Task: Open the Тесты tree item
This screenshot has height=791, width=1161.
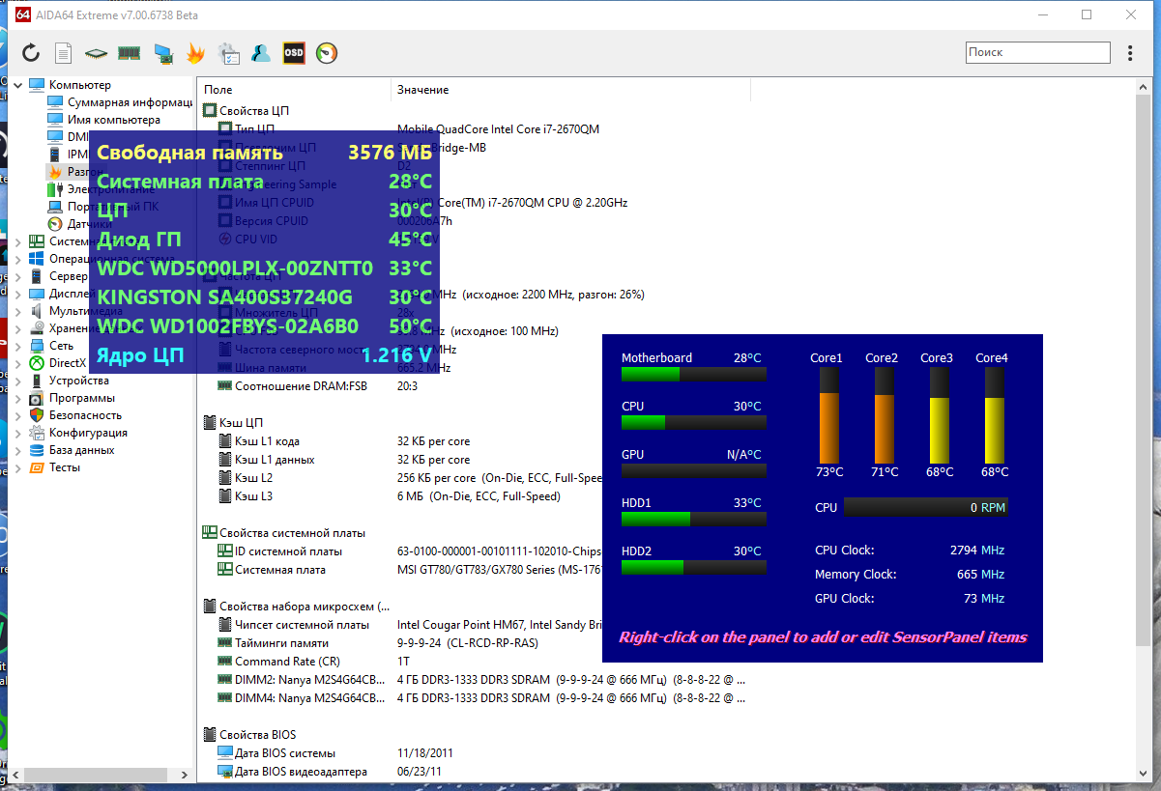Action: click(x=65, y=467)
